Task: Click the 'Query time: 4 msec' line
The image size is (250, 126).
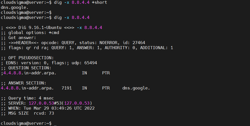Action: tap(27, 98)
